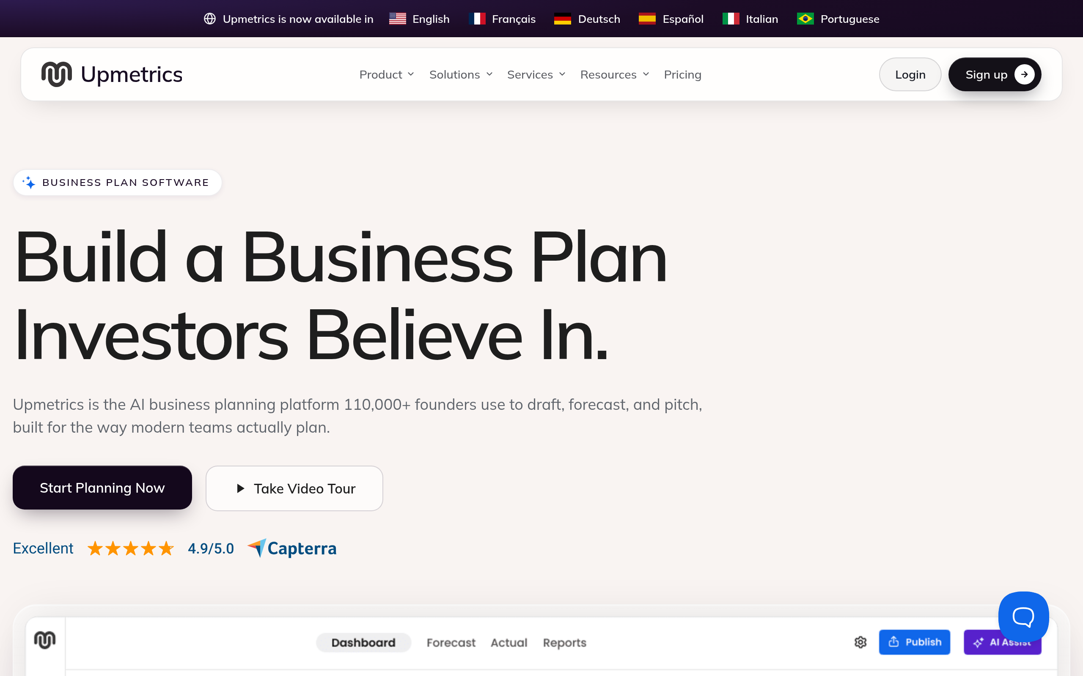Open the chat support bubble

pyautogui.click(x=1023, y=616)
